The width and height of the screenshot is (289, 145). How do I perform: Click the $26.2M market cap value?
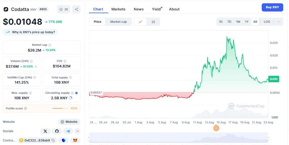coord(34,50)
